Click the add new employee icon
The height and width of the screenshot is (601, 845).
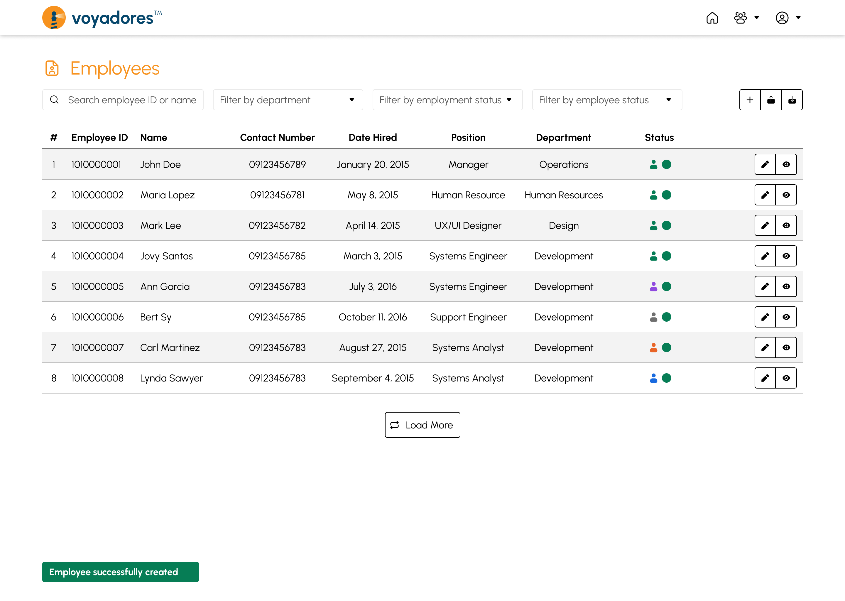point(750,99)
